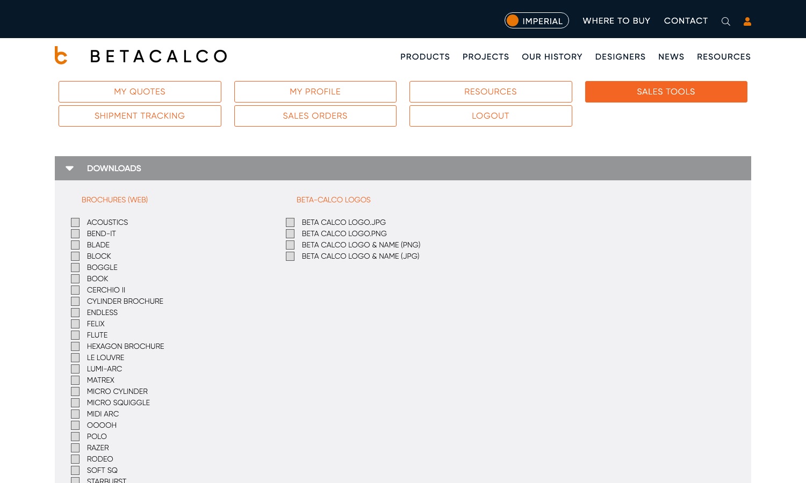This screenshot has height=483, width=806.
Task: Open Sales Orders
Action: click(315, 116)
